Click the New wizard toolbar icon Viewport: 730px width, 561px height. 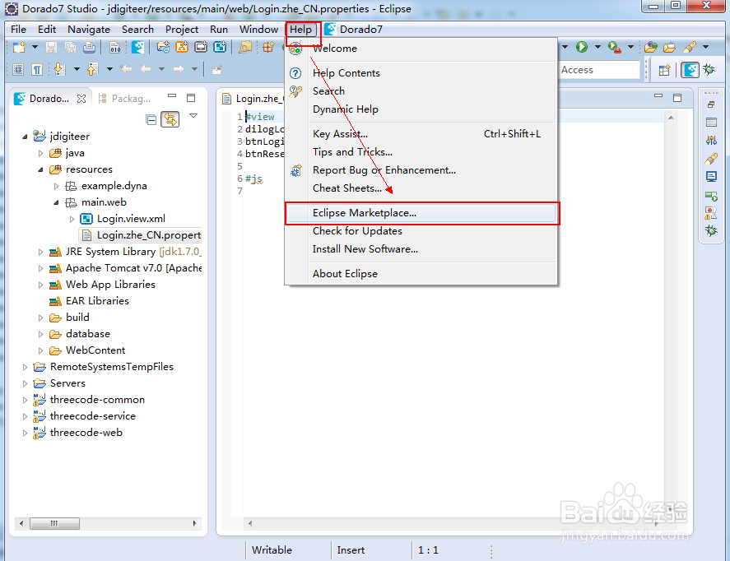[x=19, y=47]
